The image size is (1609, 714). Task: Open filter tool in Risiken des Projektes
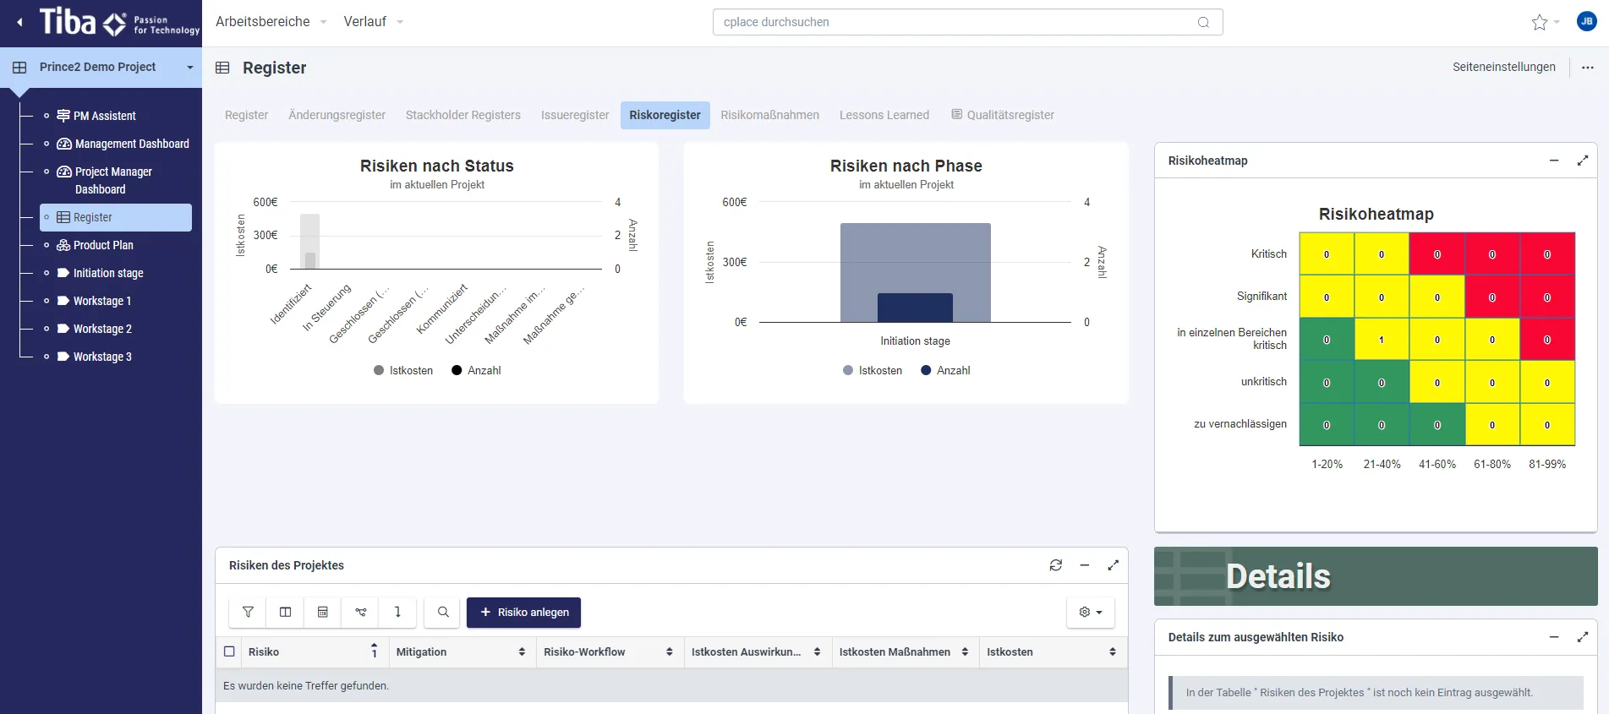coord(248,612)
